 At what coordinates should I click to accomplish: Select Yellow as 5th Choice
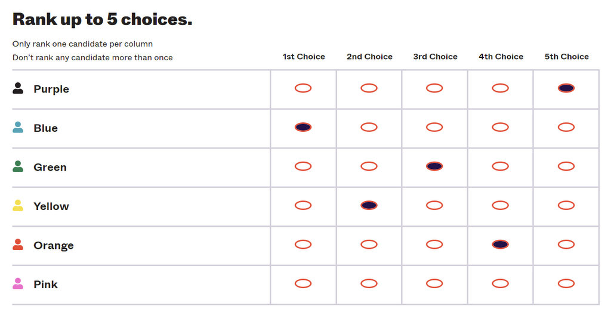point(566,205)
